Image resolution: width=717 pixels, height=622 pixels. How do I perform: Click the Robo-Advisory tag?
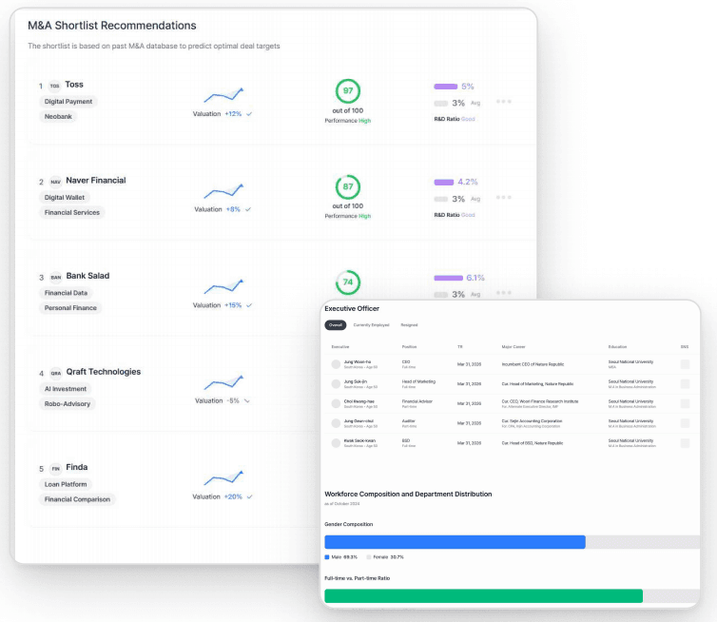(68, 404)
